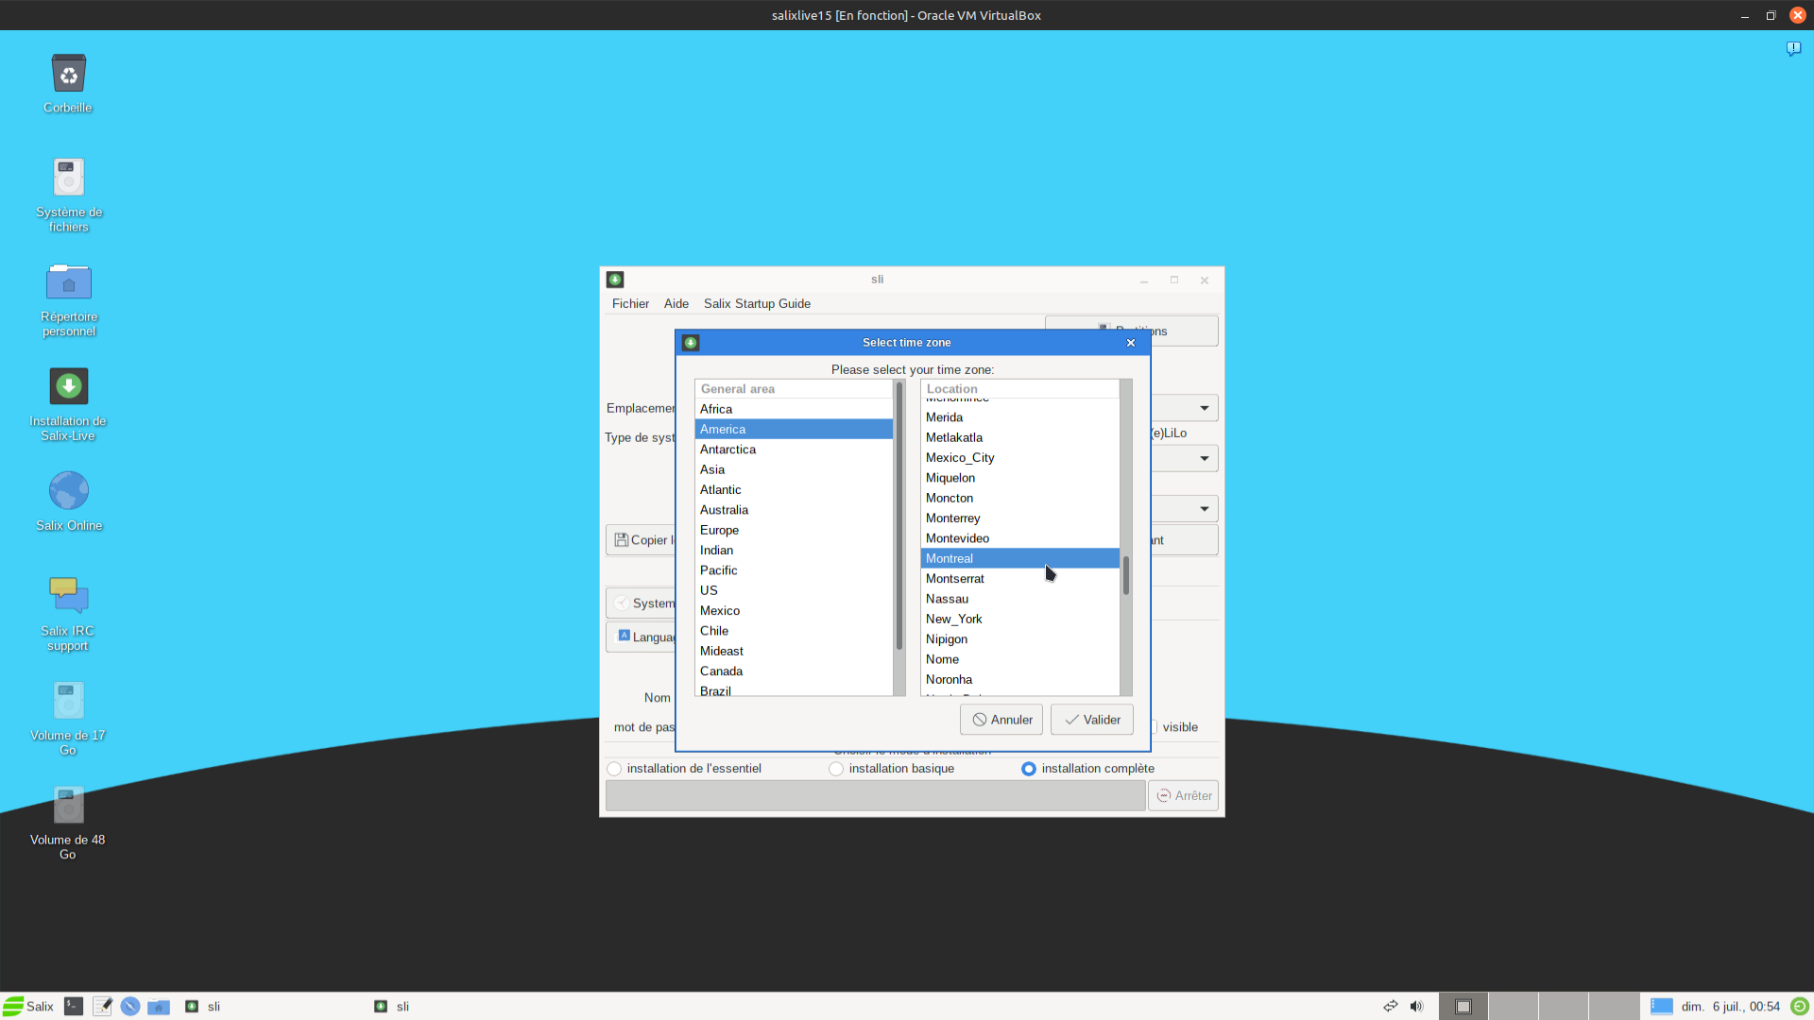Image resolution: width=1814 pixels, height=1020 pixels.
Task: Open the Aide menu
Action: pyautogui.click(x=676, y=303)
